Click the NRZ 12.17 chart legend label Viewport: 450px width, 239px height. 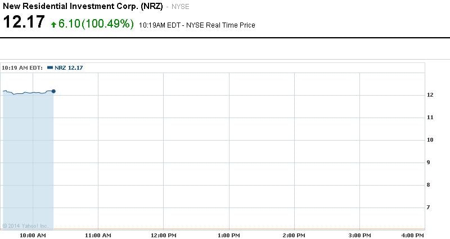tap(69, 67)
